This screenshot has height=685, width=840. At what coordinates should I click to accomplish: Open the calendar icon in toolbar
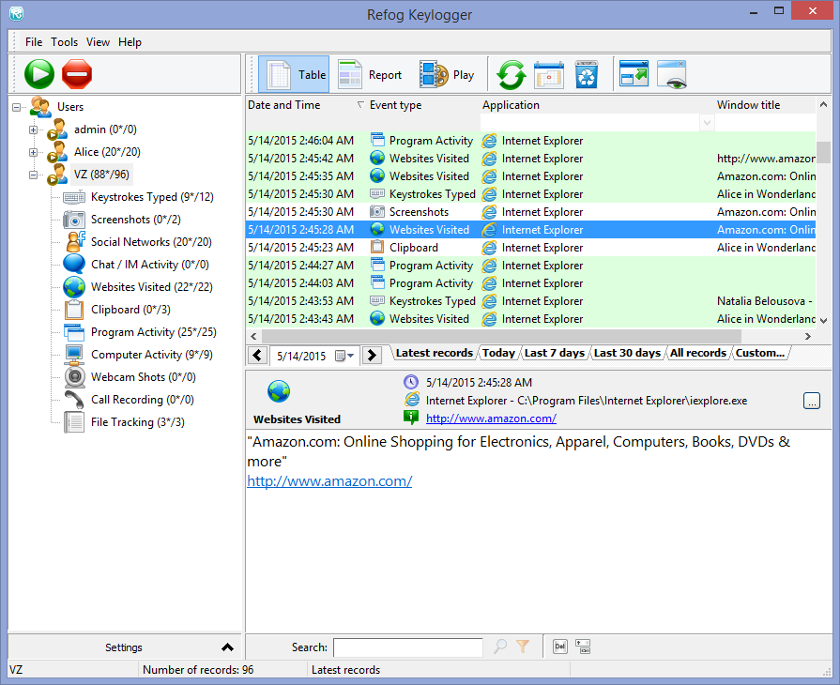(548, 74)
